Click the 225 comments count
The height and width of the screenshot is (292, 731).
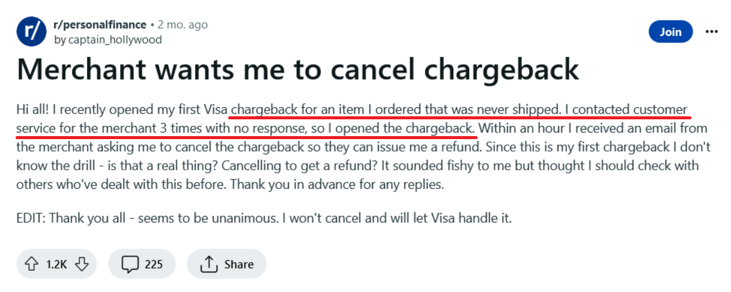[154, 264]
